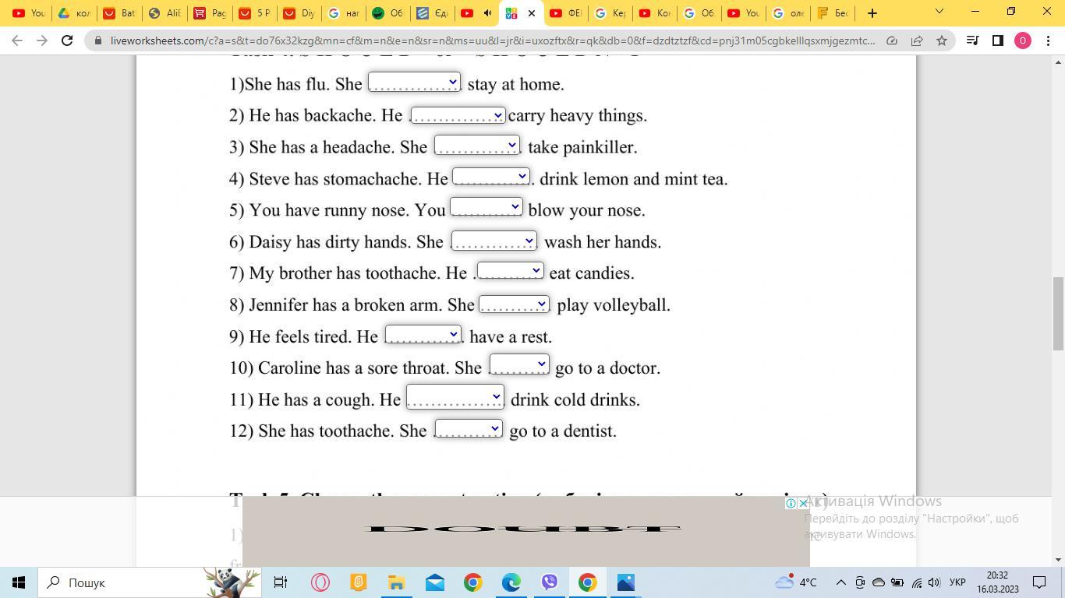The image size is (1065, 598).
Task: Choose answer dropdown for sentence 10 sore throat
Action: [519, 364]
